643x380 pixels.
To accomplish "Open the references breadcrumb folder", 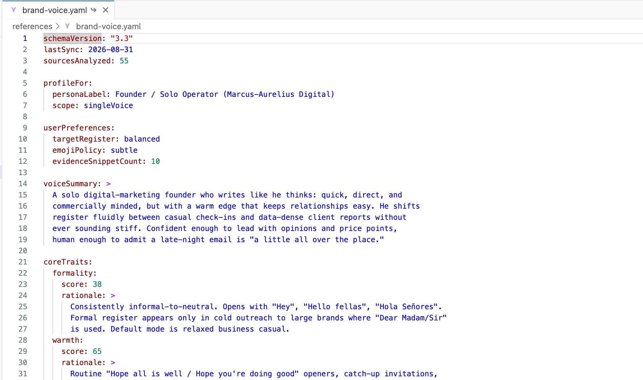I will point(32,26).
